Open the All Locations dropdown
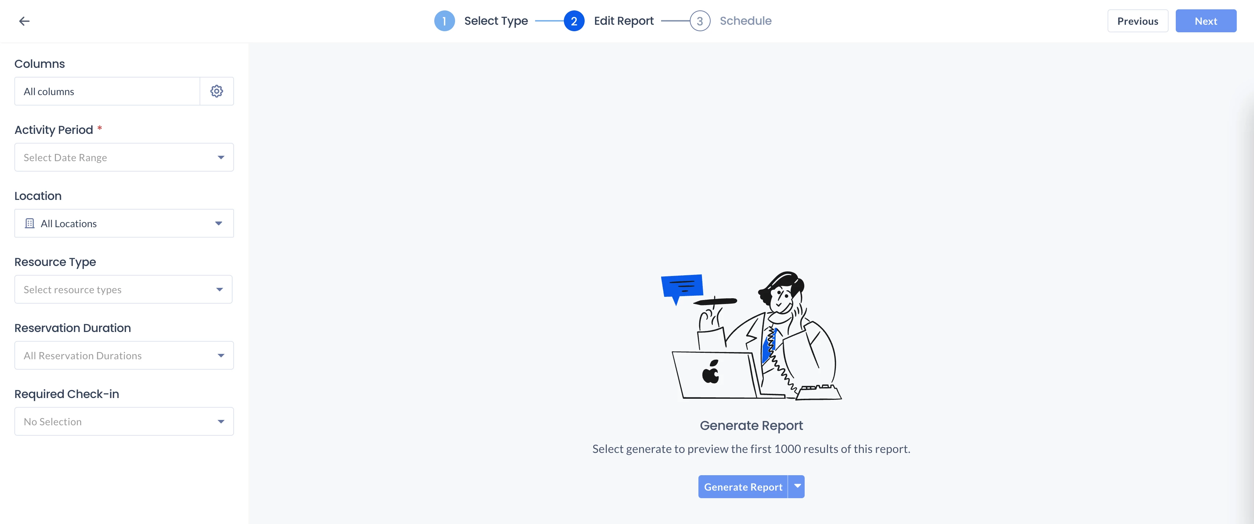The width and height of the screenshot is (1254, 524). click(x=124, y=224)
